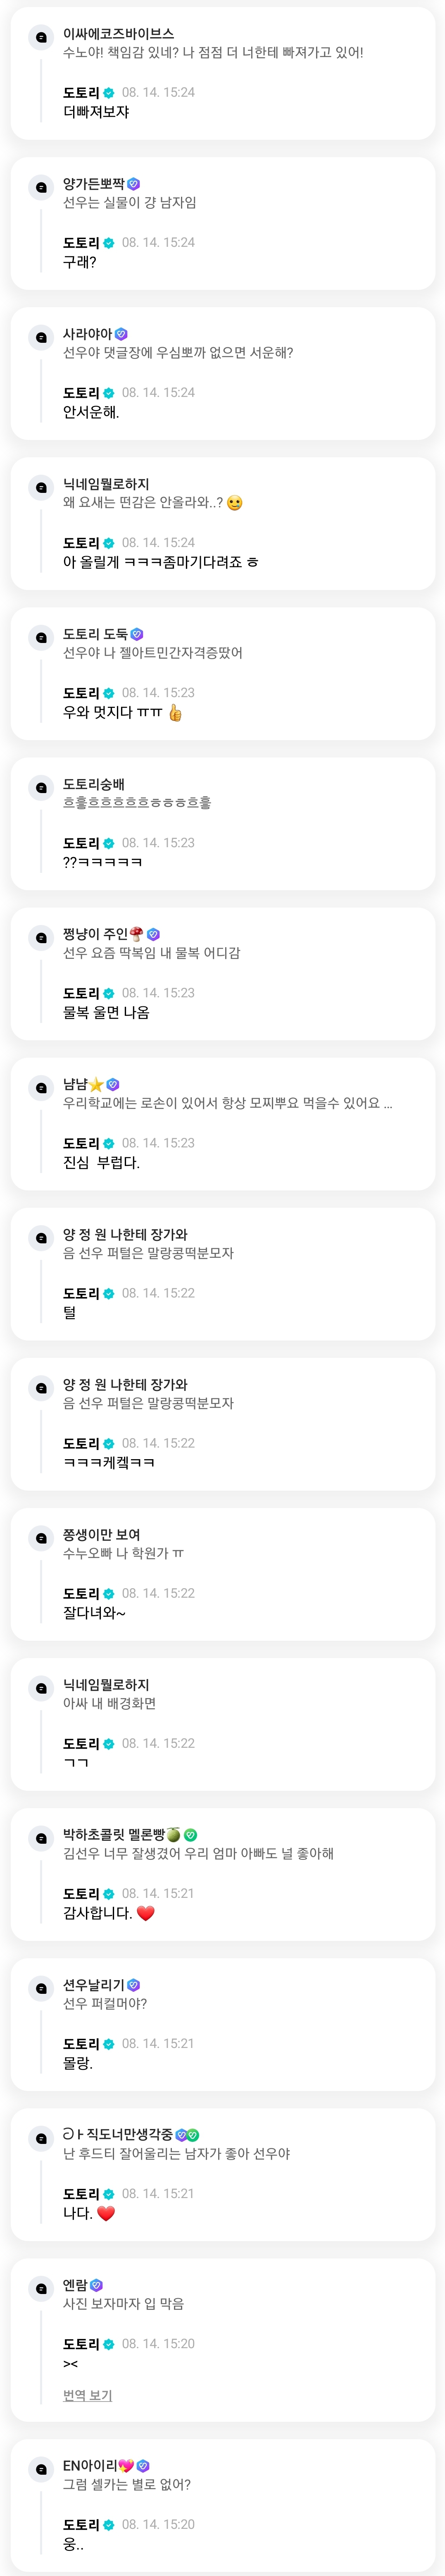The image size is (445, 2576).
Task: Click the badge beside 쩡냥이 주인
Action: 153,934
